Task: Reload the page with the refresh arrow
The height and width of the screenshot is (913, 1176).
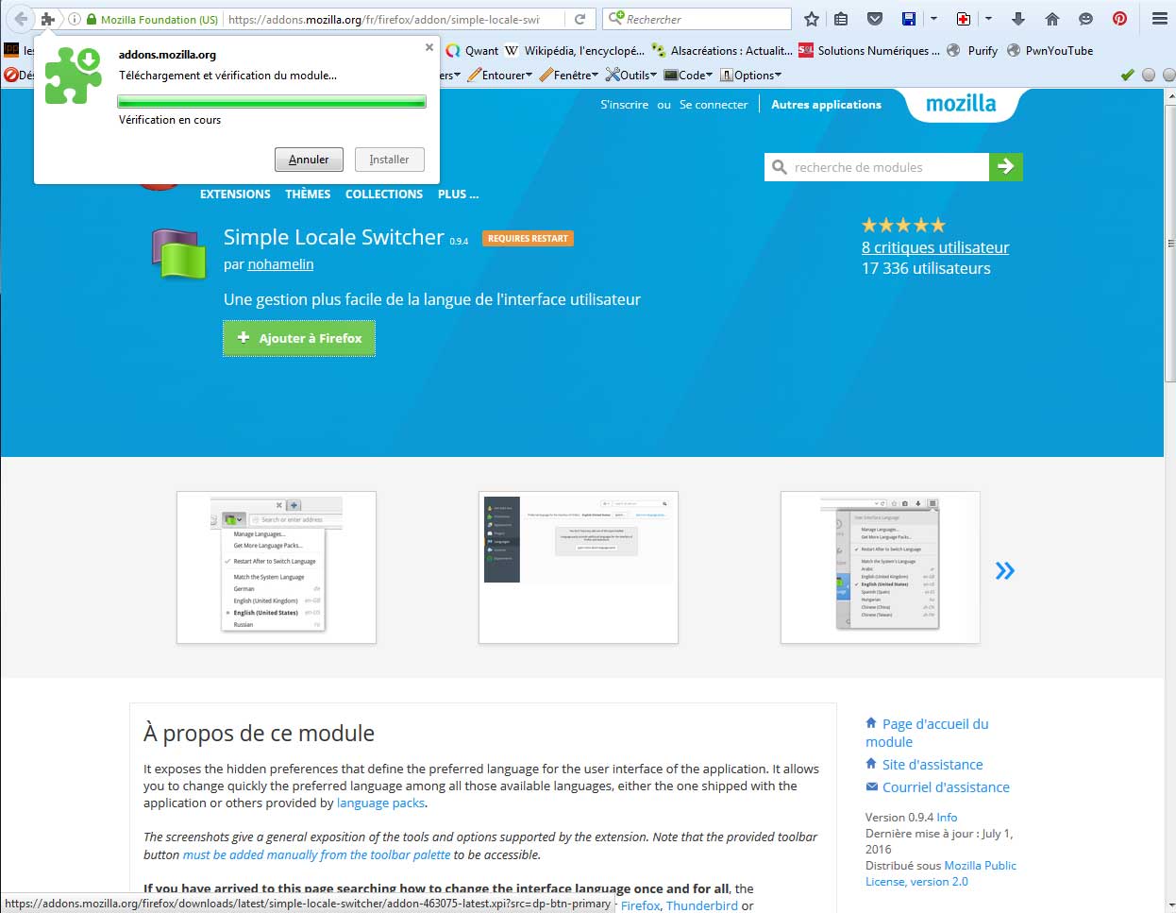Action: point(580,19)
